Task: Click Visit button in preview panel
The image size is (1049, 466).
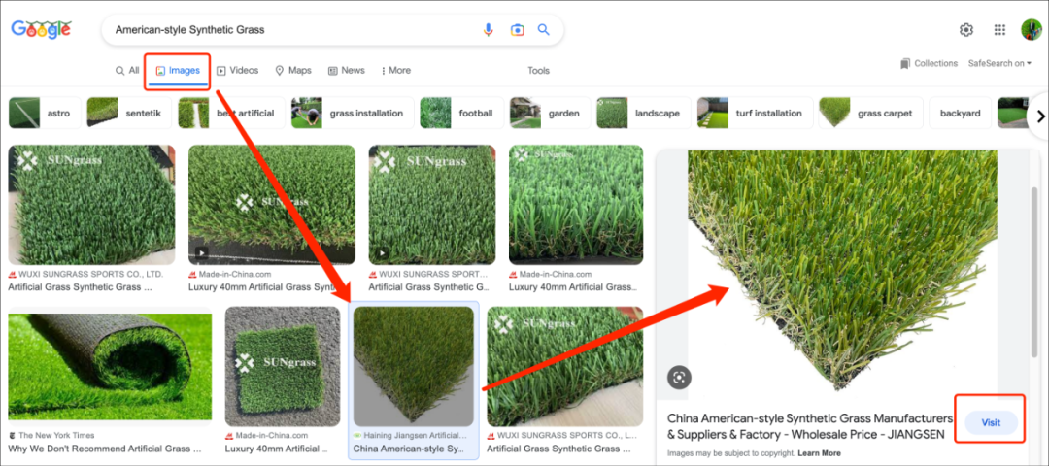Action: tap(991, 422)
